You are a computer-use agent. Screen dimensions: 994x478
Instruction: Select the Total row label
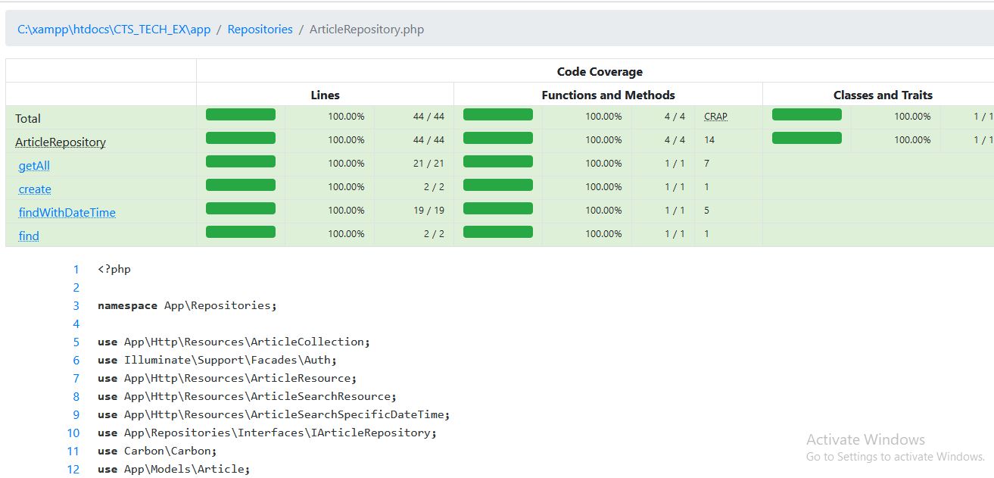coord(28,118)
